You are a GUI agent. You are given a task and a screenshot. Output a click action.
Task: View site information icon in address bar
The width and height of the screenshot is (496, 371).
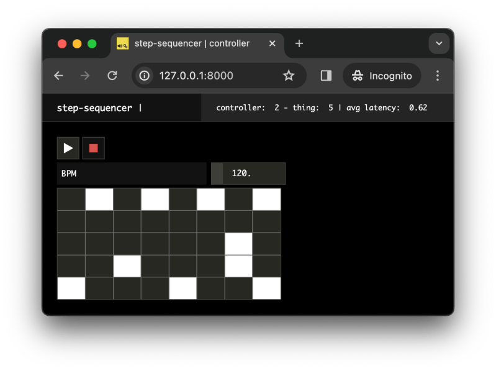point(145,76)
